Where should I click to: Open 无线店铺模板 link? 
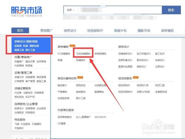pyautogui.click(x=83, y=54)
